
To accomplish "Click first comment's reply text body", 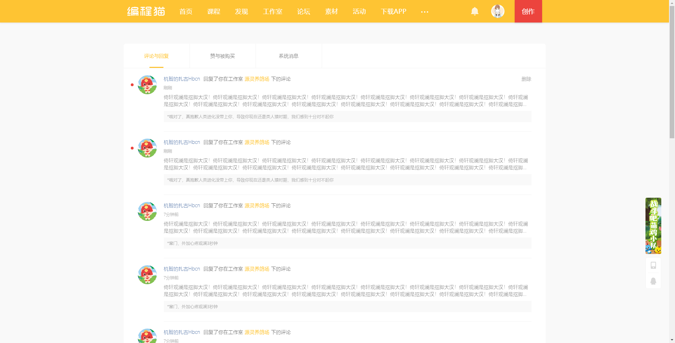I will pyautogui.click(x=346, y=101).
